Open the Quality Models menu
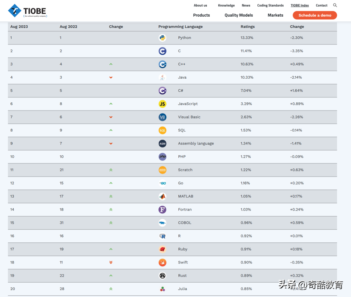The image size is (351, 297). [239, 15]
